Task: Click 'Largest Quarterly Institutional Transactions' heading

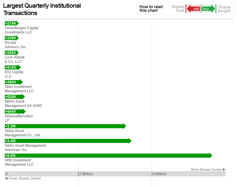Action: pos(42,10)
